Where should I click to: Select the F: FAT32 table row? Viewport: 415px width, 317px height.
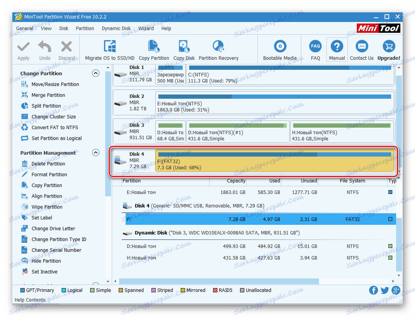(261, 219)
